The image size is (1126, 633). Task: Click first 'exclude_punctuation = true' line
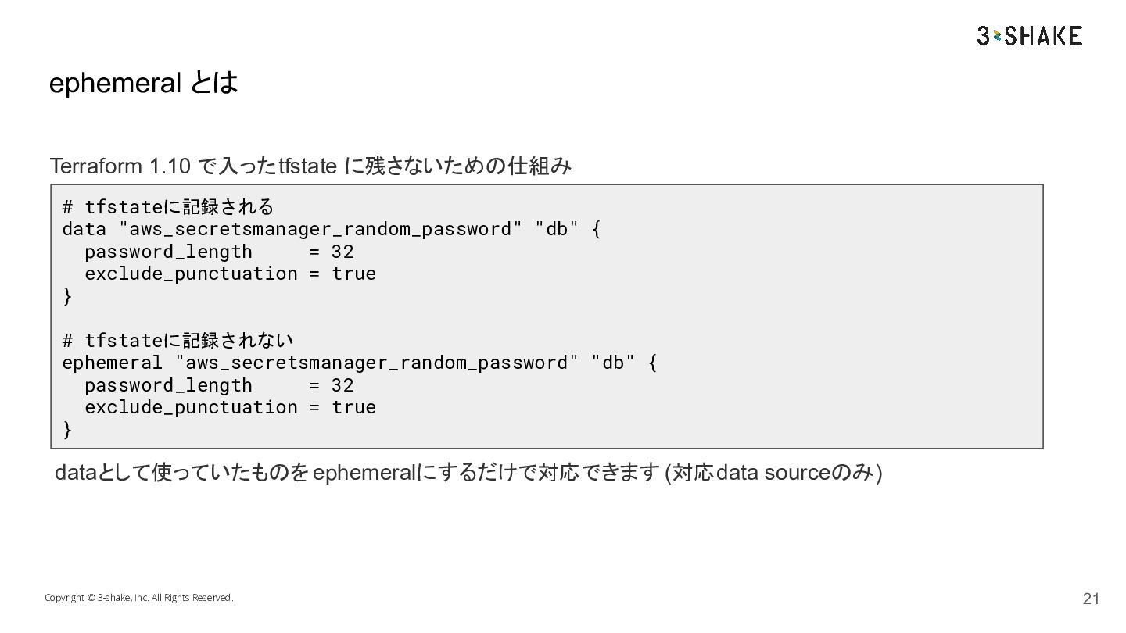point(230,274)
